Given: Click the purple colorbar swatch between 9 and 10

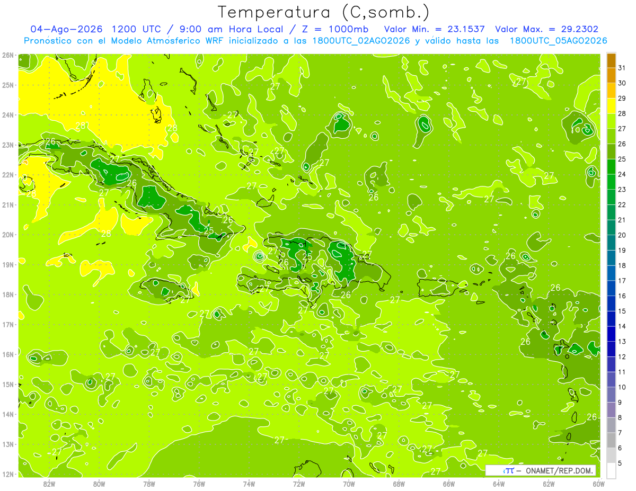Looking at the screenshot, I should click(x=611, y=395).
